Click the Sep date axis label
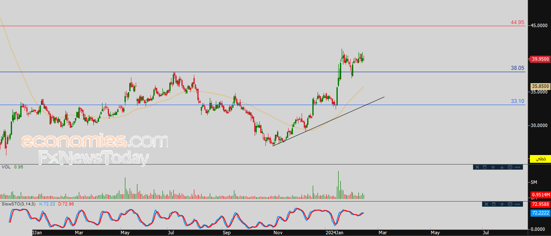Screen dimensions: 551x236 [x=227, y=233]
